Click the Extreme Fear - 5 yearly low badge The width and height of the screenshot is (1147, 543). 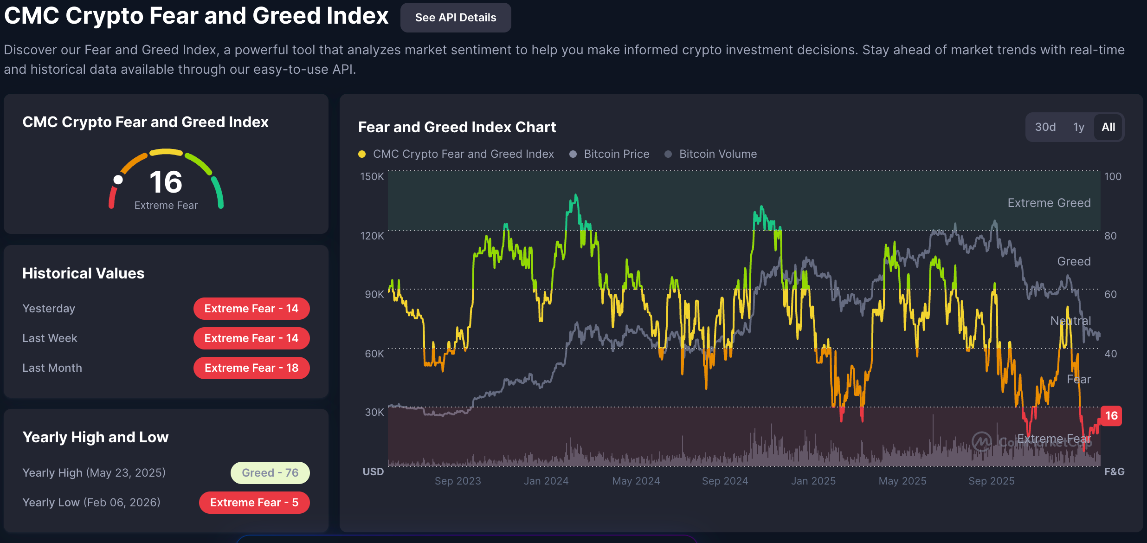pos(254,503)
